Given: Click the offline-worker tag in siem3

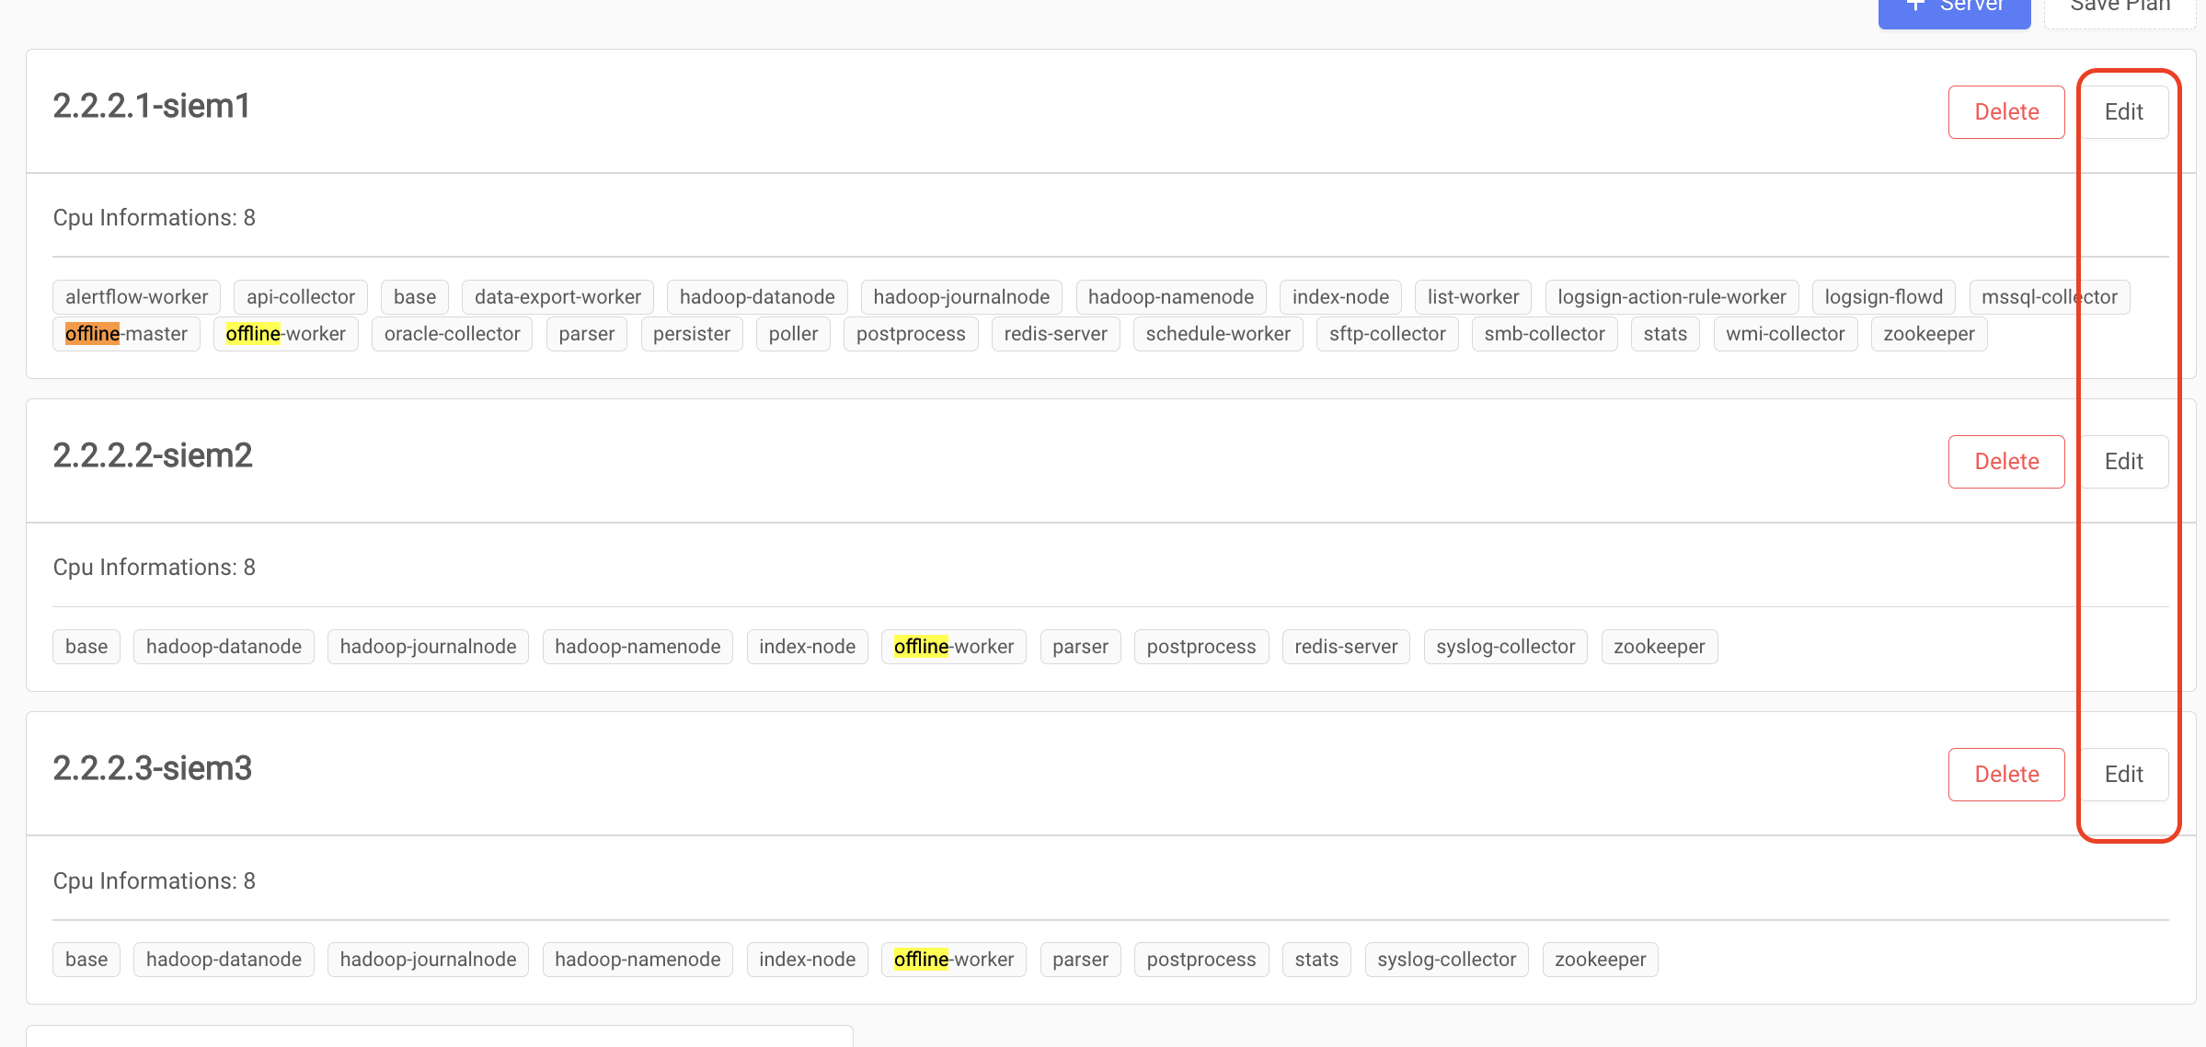Looking at the screenshot, I should 954,960.
